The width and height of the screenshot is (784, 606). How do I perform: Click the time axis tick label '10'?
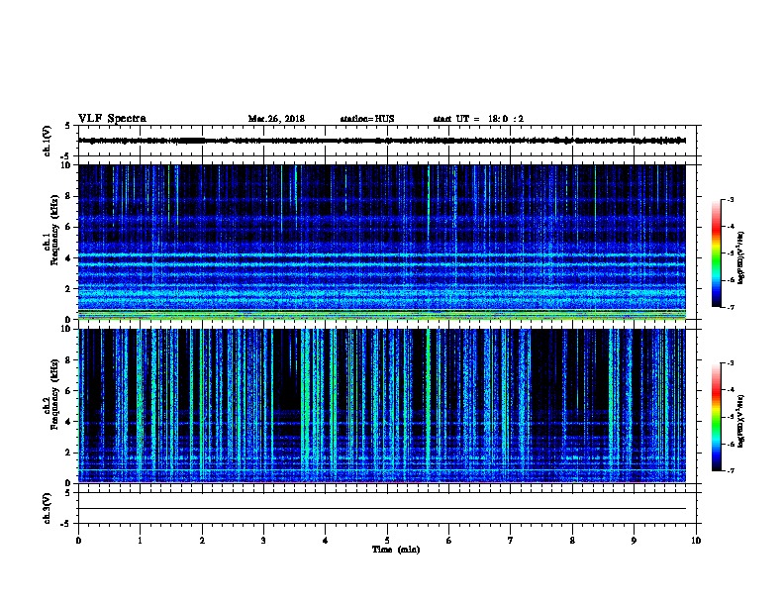(696, 541)
